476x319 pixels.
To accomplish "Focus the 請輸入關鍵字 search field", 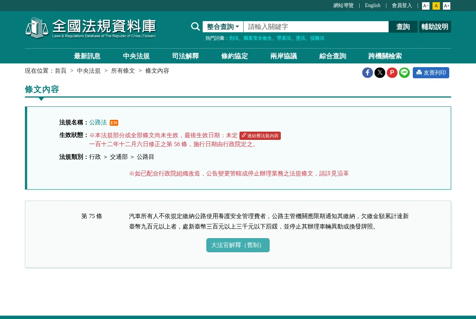I will [316, 27].
